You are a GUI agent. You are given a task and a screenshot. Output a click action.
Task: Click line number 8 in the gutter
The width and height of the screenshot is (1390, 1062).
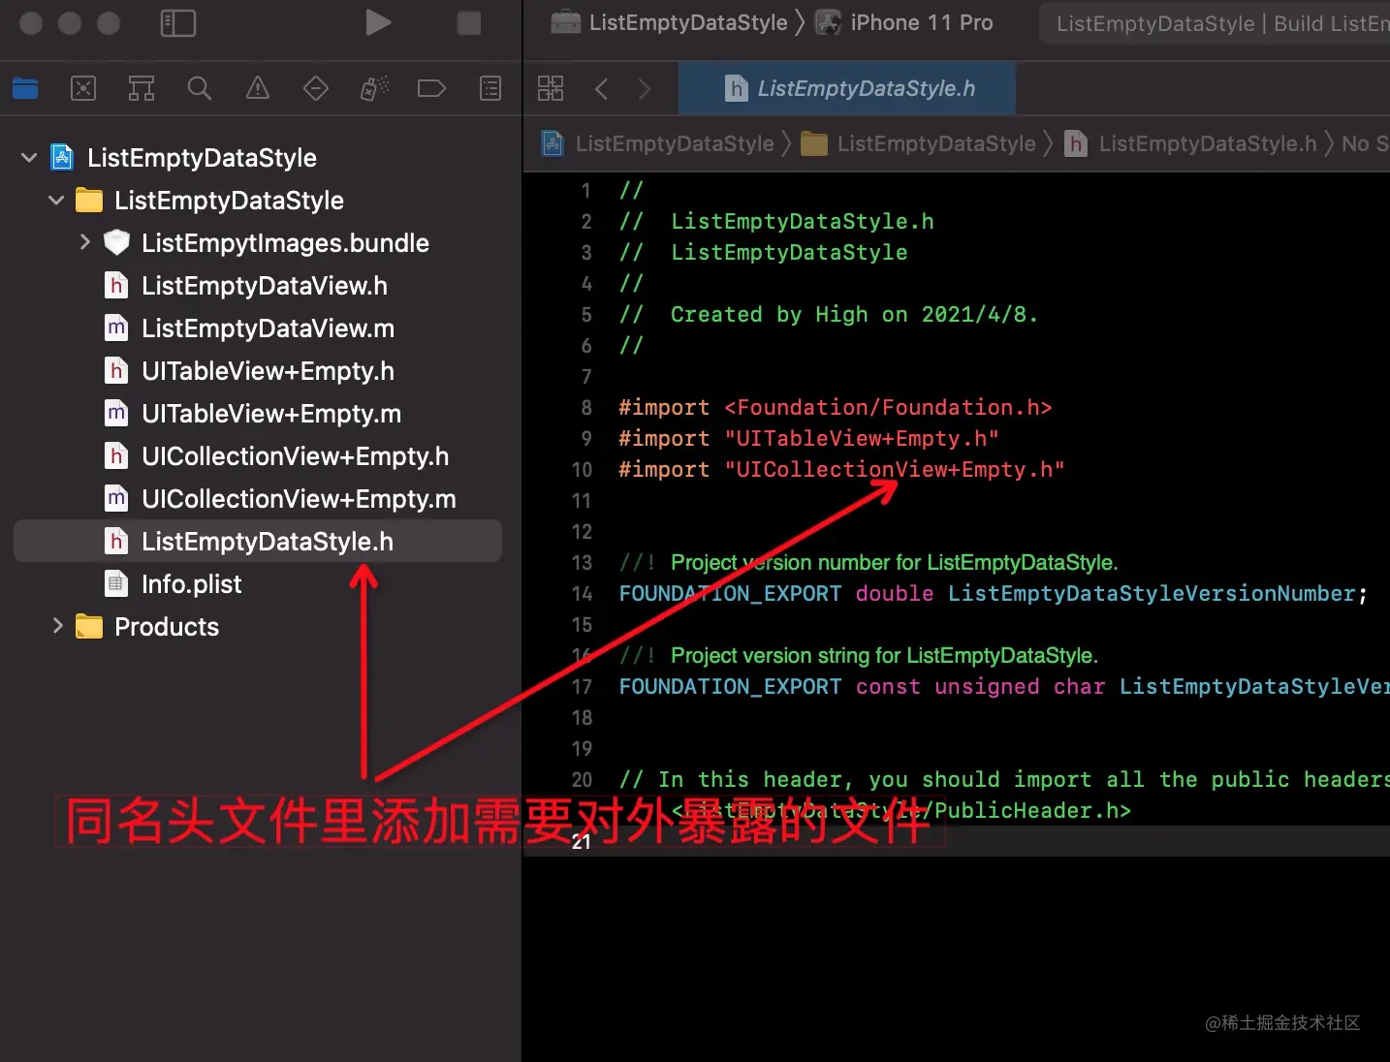coord(585,407)
